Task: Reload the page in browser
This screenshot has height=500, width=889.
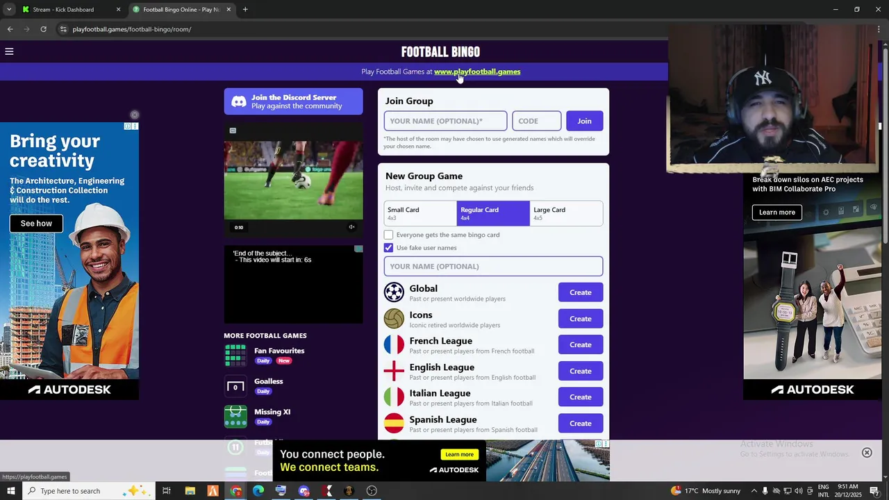Action: [x=43, y=29]
